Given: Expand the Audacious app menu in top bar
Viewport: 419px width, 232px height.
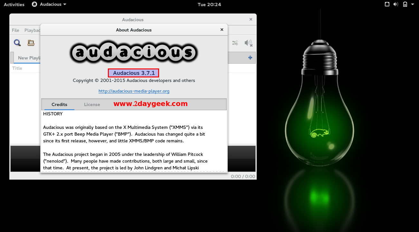Looking at the screenshot, I should 49,4.
